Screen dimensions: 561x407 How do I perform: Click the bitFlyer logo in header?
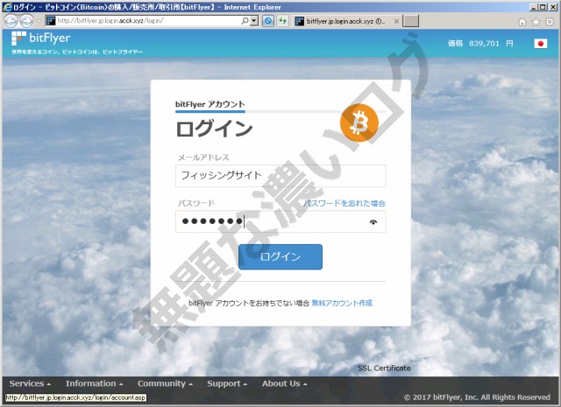(41, 39)
